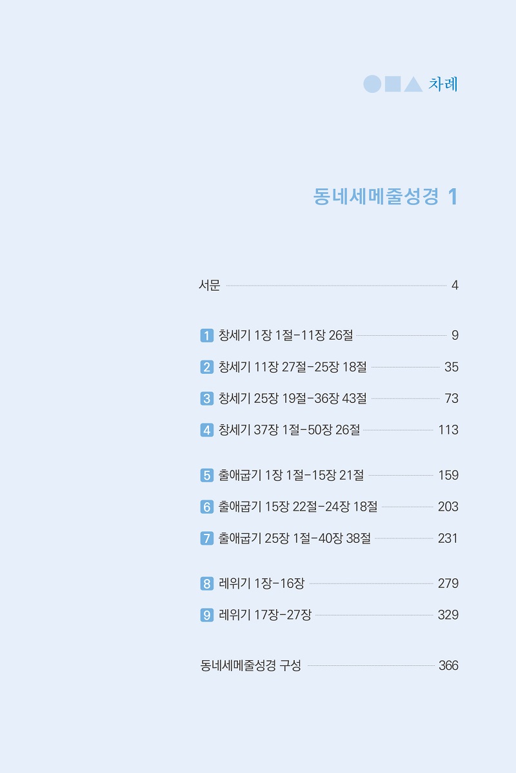Click the 차례 heading text
Screen dimensions: 516x773
pyautogui.click(x=443, y=84)
